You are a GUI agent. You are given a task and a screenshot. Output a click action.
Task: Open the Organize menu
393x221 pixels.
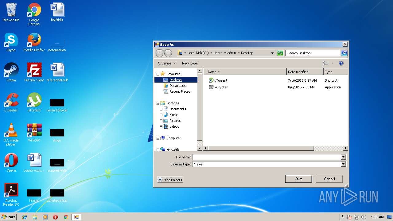tap(167, 63)
